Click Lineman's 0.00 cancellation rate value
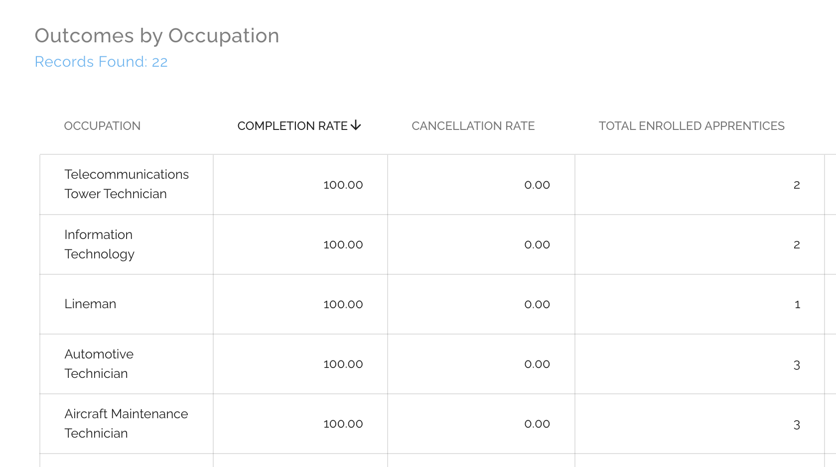836x467 pixels. tap(537, 304)
